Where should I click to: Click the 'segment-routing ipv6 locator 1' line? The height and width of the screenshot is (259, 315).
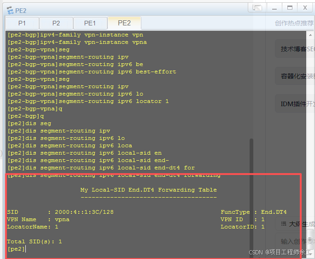tap(88, 101)
